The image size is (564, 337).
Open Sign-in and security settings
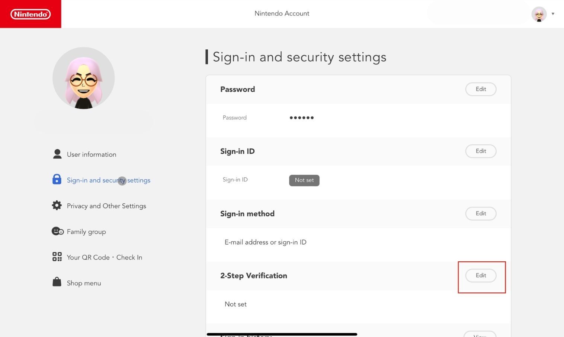[x=109, y=180]
